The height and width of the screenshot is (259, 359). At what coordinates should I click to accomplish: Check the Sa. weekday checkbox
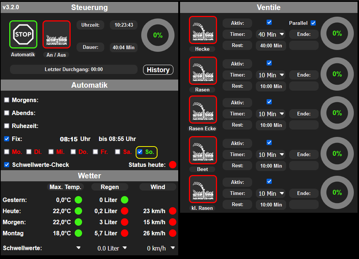[118, 152]
